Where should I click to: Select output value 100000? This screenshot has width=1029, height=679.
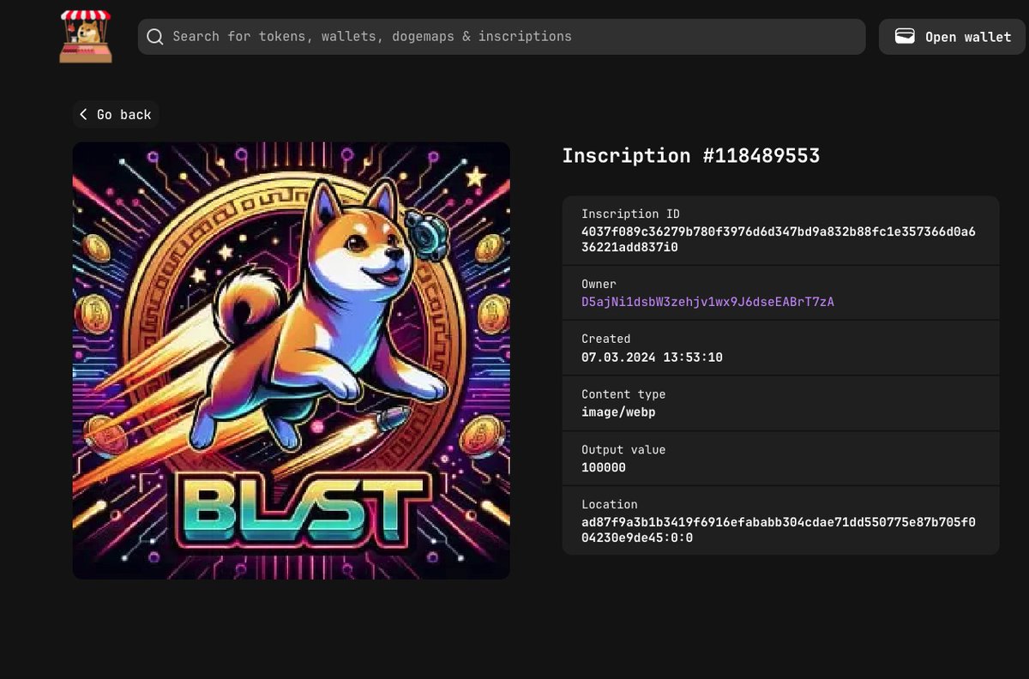[x=604, y=467]
